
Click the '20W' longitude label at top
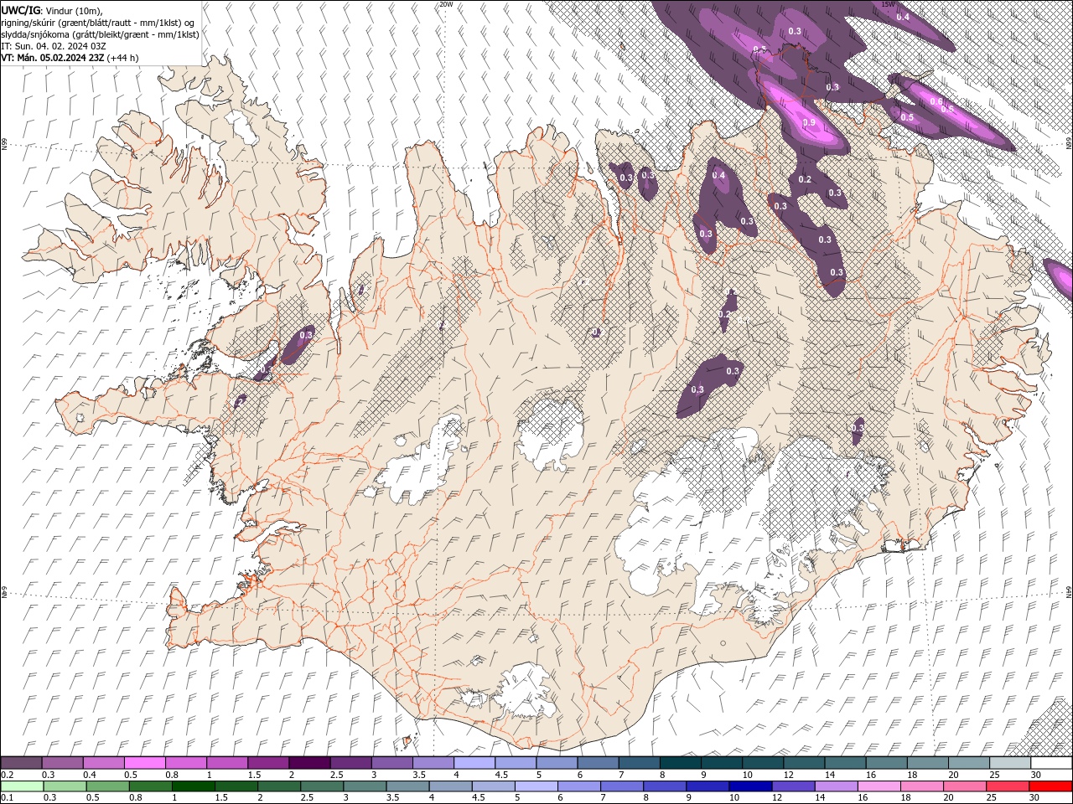tap(446, 4)
